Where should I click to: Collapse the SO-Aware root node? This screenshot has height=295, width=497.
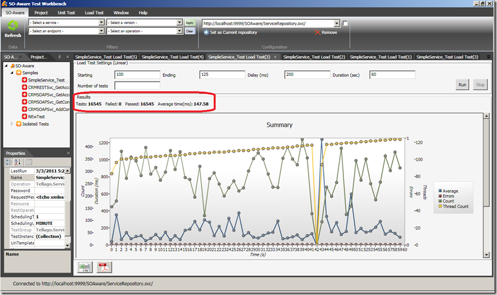pos(6,65)
